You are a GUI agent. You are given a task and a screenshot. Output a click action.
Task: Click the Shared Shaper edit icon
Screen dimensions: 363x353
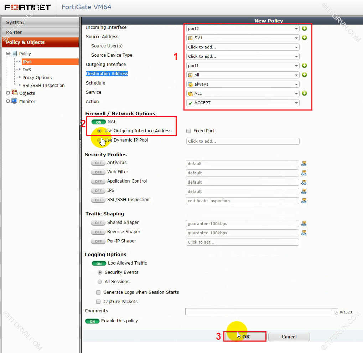(304, 224)
